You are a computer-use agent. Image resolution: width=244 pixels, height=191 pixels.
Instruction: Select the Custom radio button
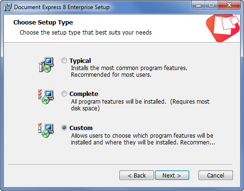(64, 128)
